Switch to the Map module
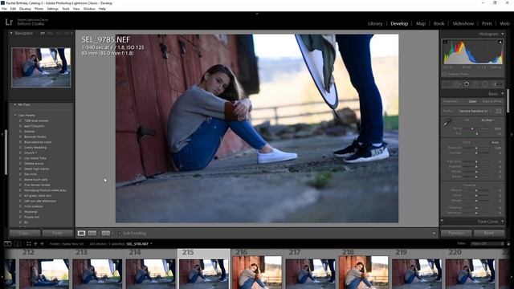 pyautogui.click(x=421, y=23)
